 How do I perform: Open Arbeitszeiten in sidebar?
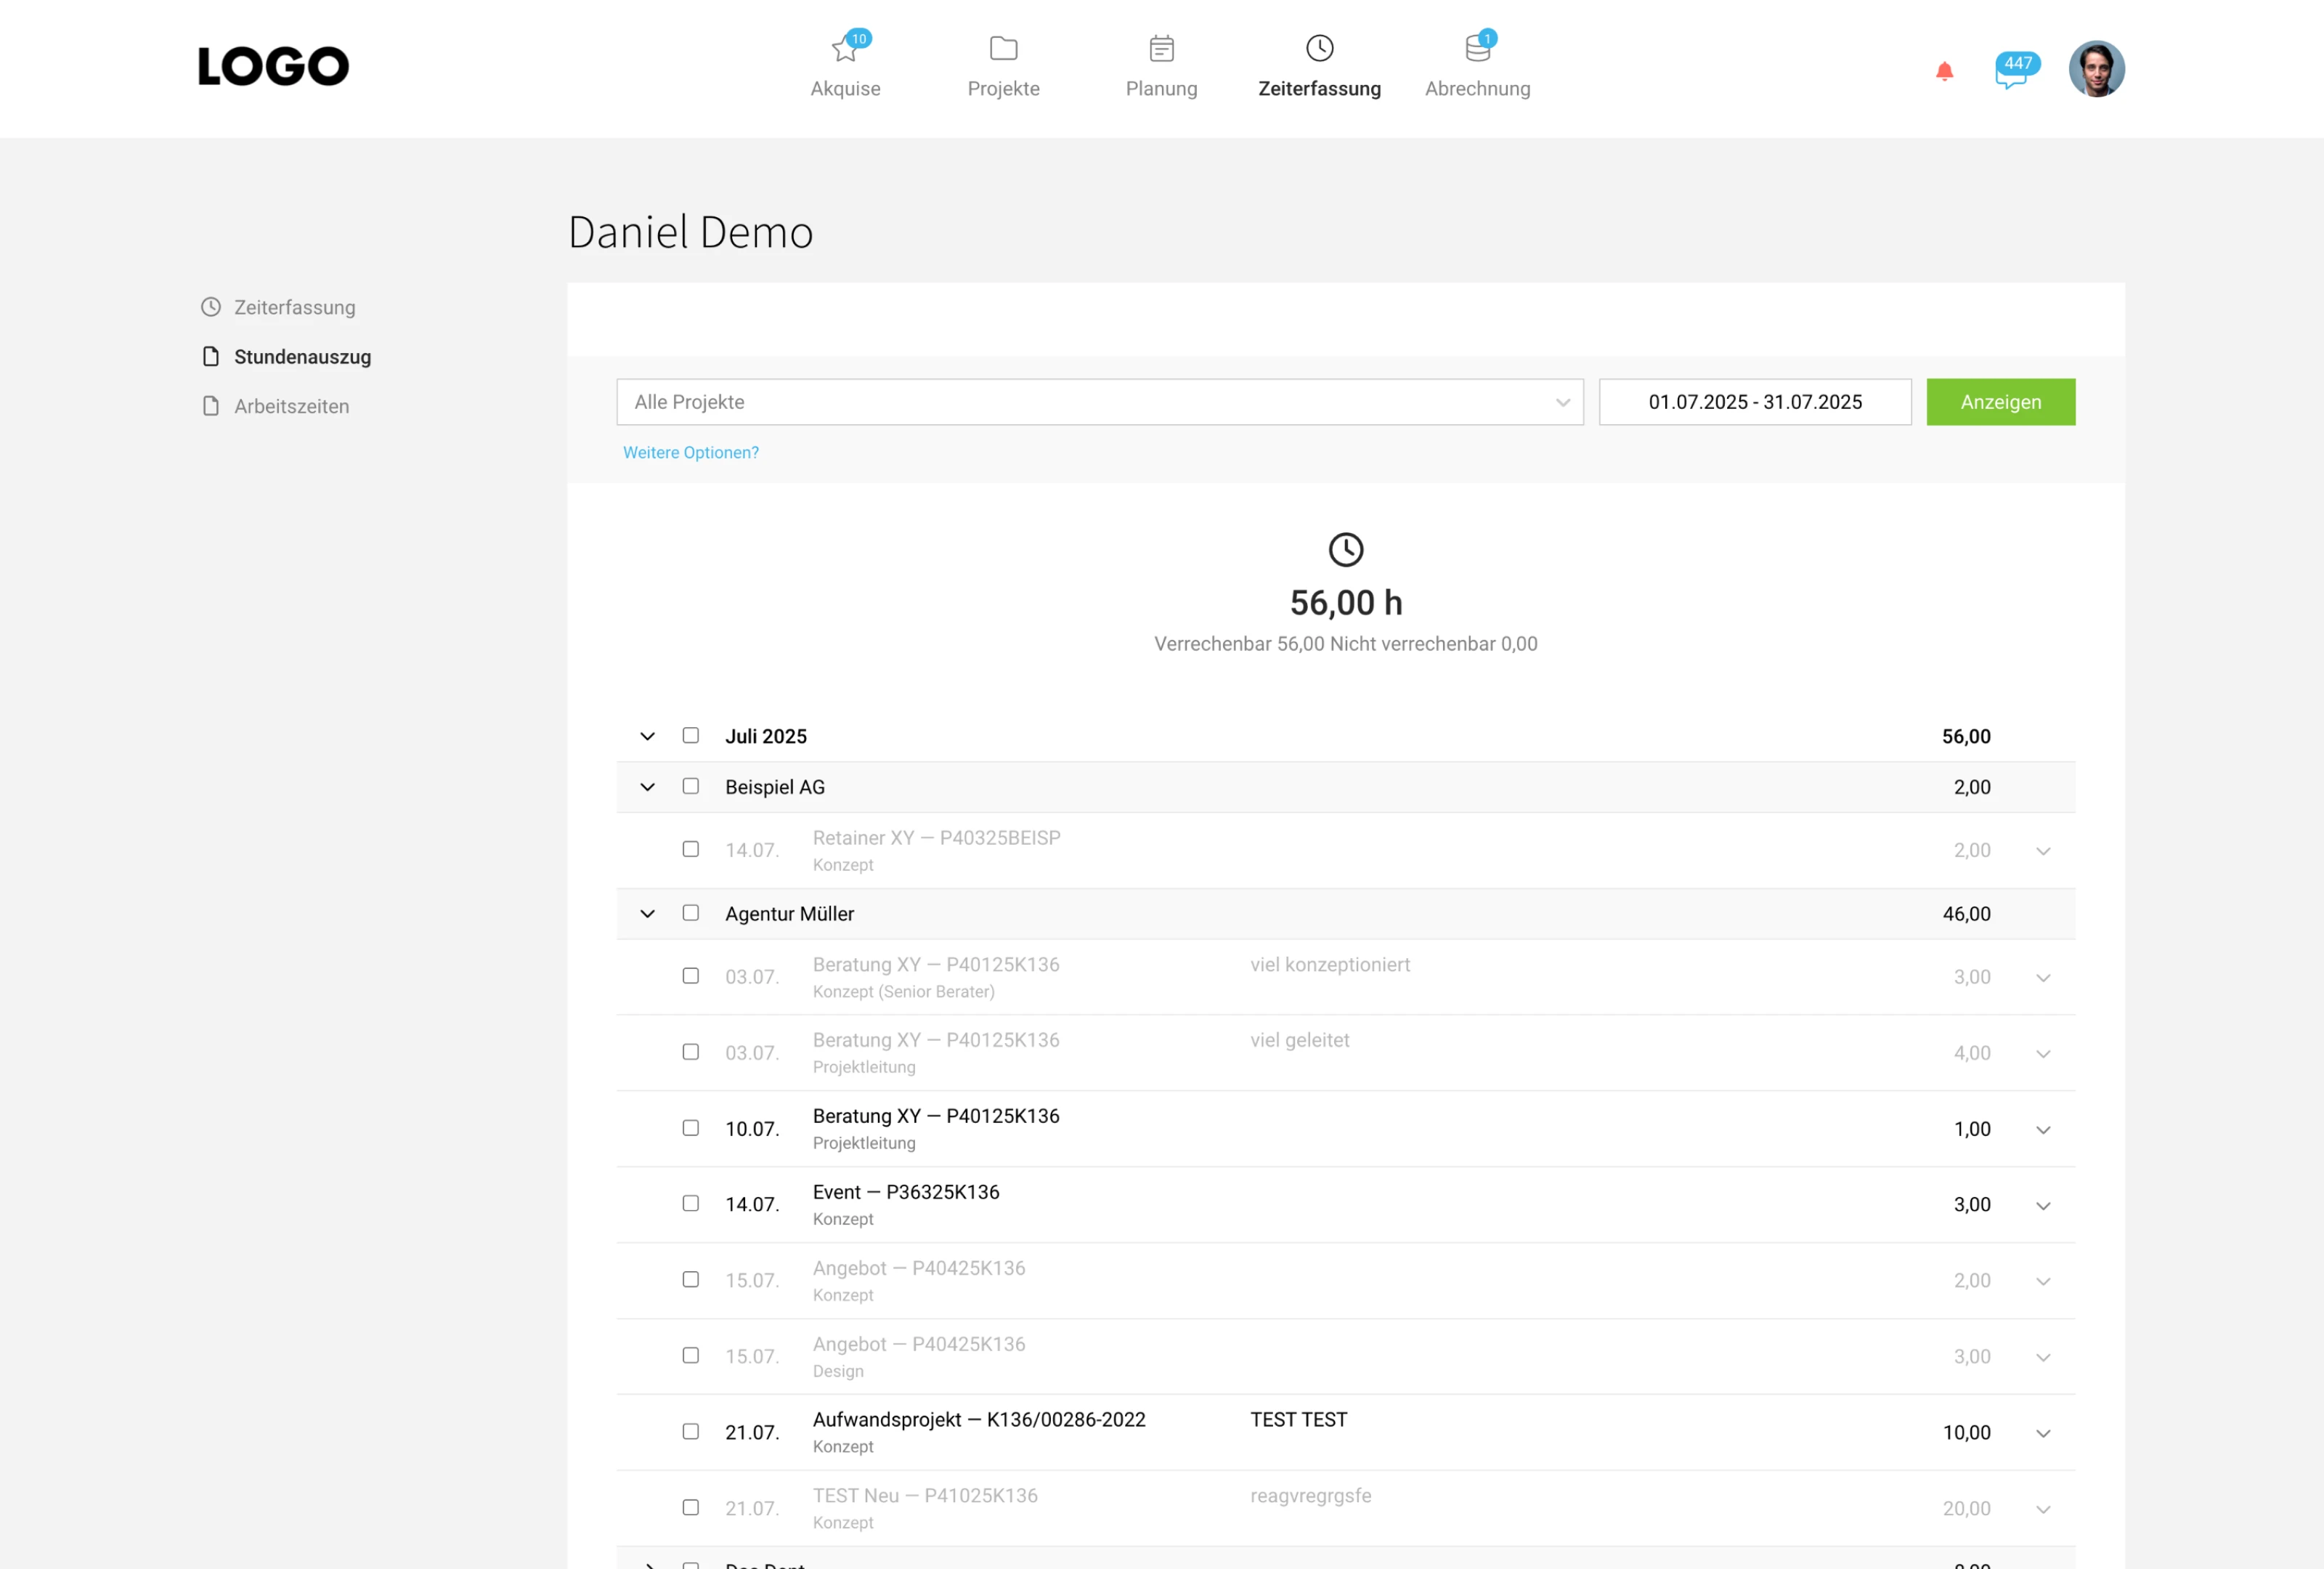pos(291,406)
